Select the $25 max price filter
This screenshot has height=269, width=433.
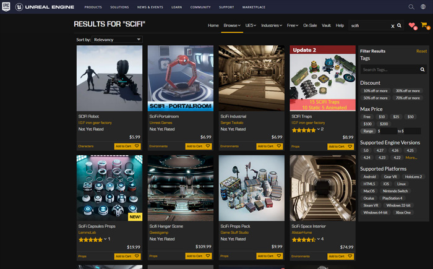[396, 117]
